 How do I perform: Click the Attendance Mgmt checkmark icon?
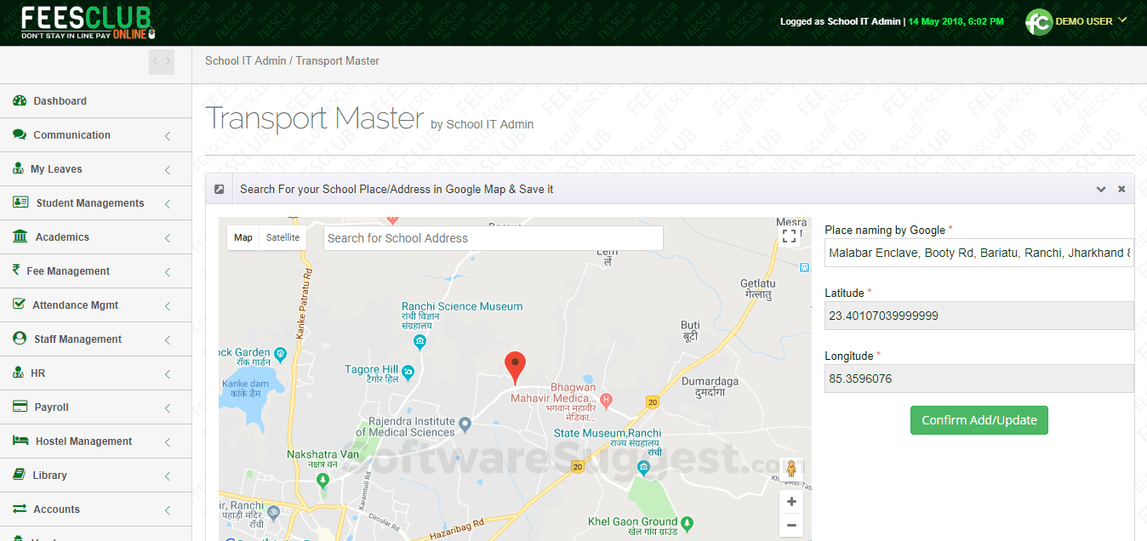pos(20,304)
